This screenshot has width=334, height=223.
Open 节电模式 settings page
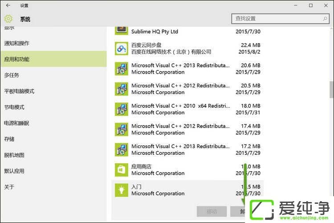pos(53,107)
